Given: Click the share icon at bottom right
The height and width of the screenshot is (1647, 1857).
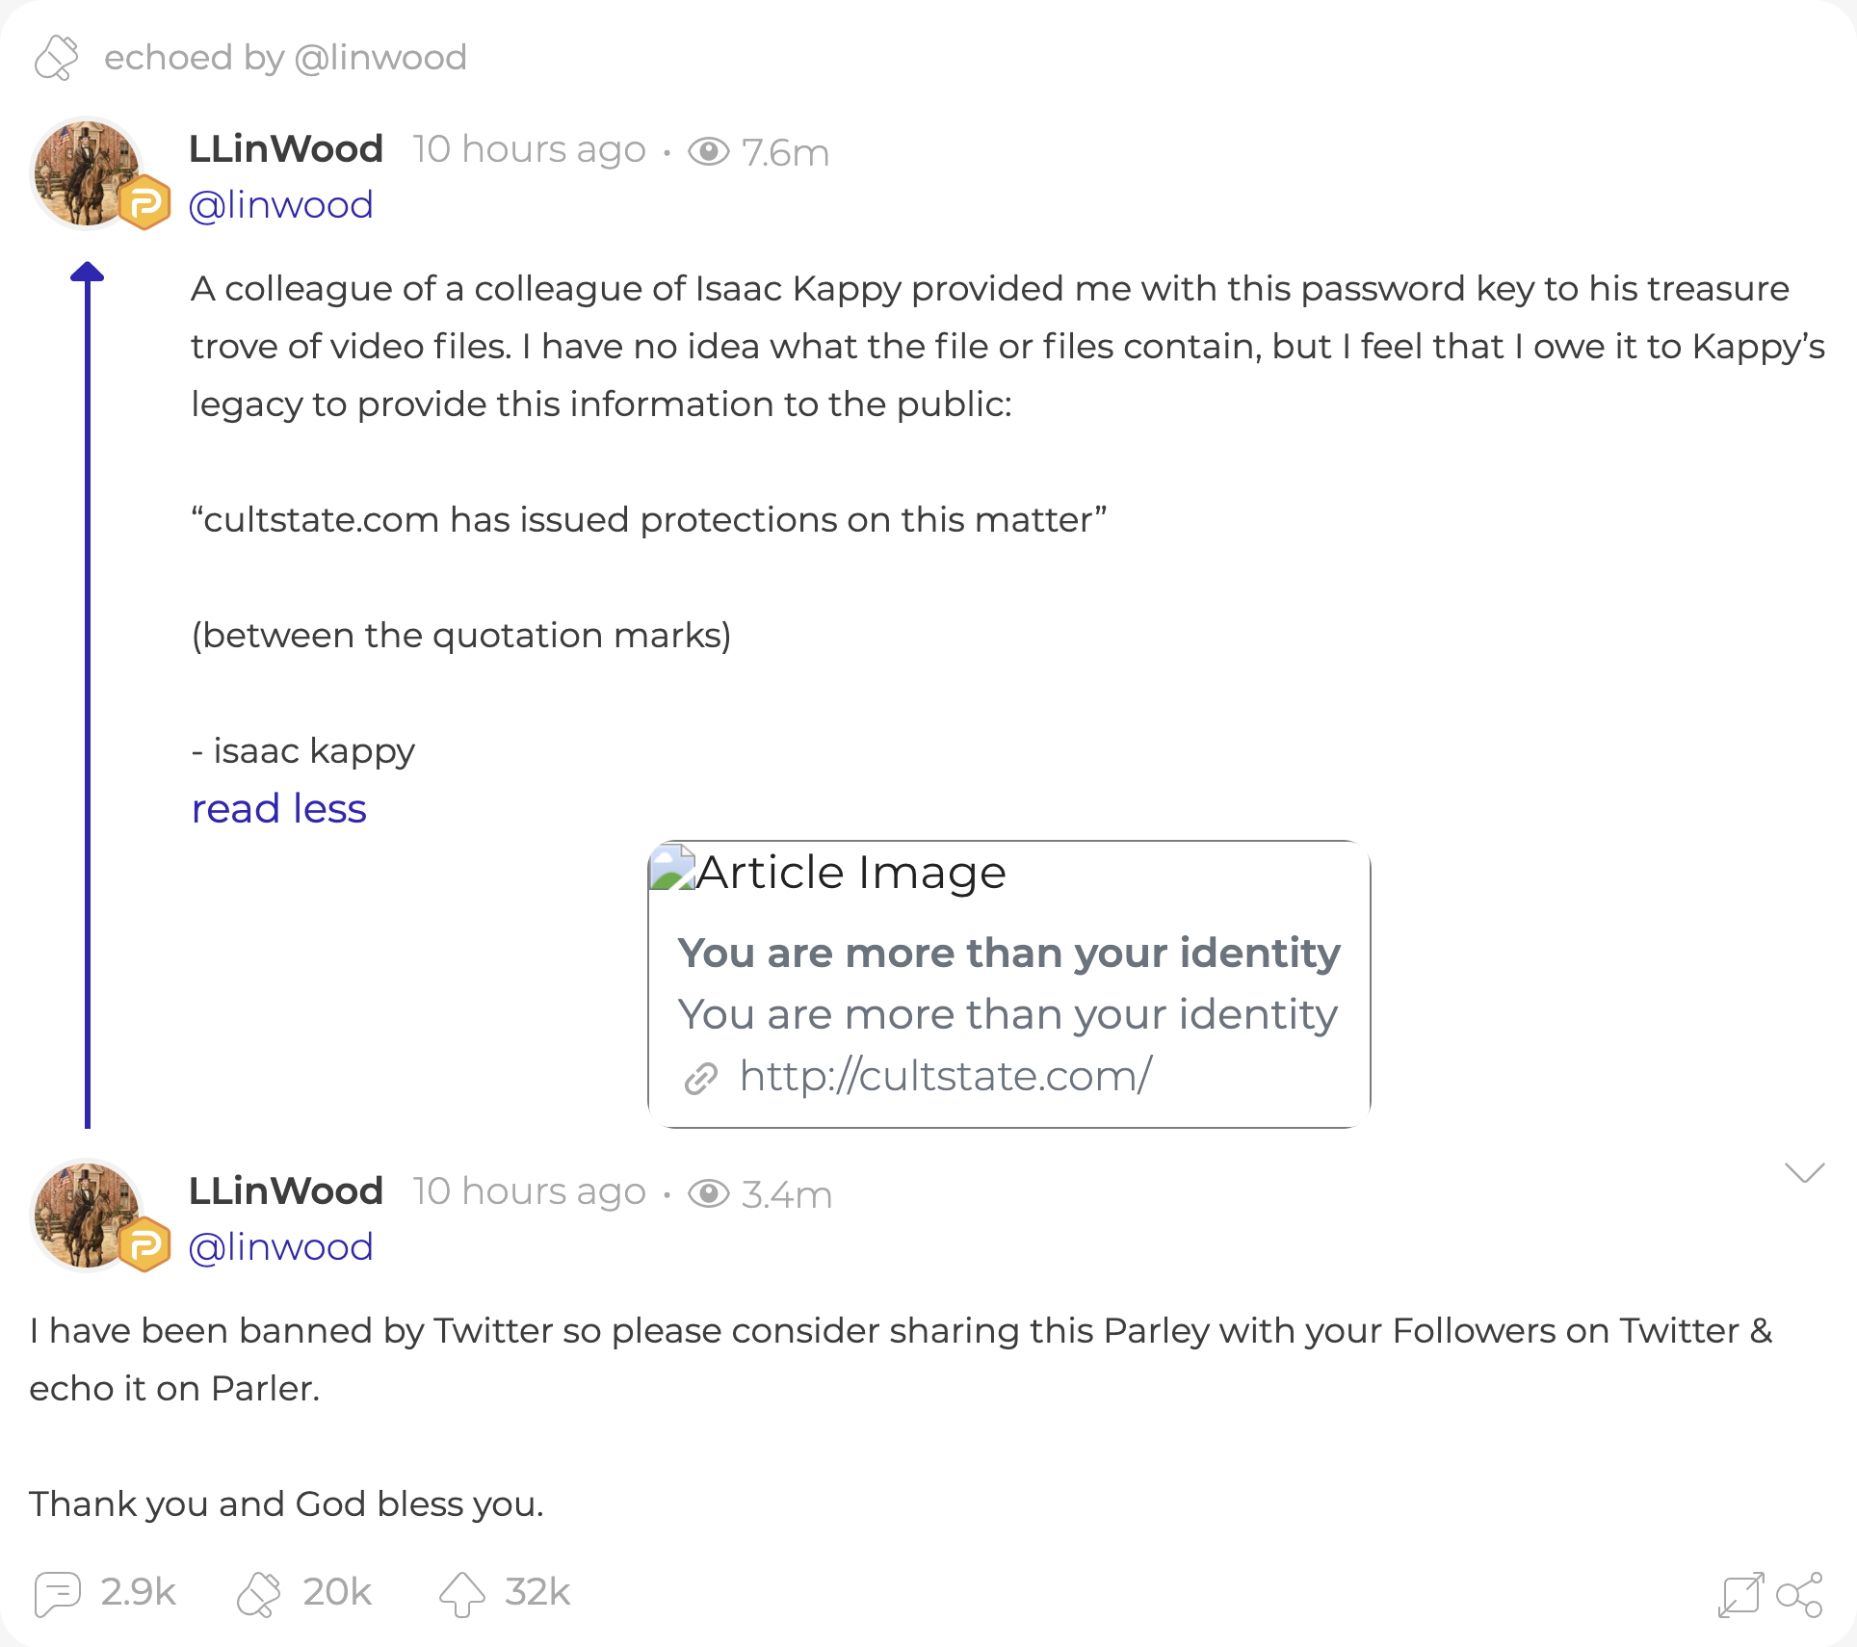Looking at the screenshot, I should tap(1799, 1595).
